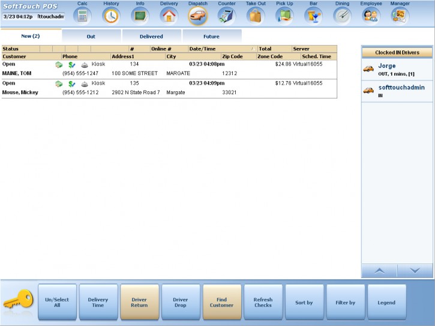Click the $12.76 order total
The image size is (435, 326).
[283, 83]
